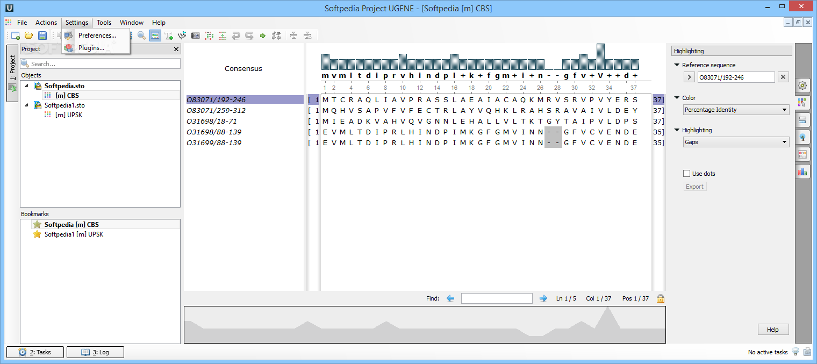Click the align sequences red-green dotted icon
817x364 pixels.
[209, 35]
